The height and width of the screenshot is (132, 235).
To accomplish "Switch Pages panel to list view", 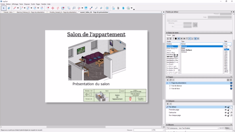I will (228, 80).
